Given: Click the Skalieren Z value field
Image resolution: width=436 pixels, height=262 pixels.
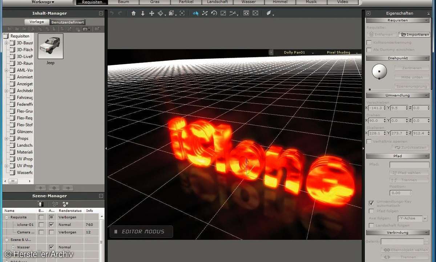Looking at the screenshot, I should (421, 133).
